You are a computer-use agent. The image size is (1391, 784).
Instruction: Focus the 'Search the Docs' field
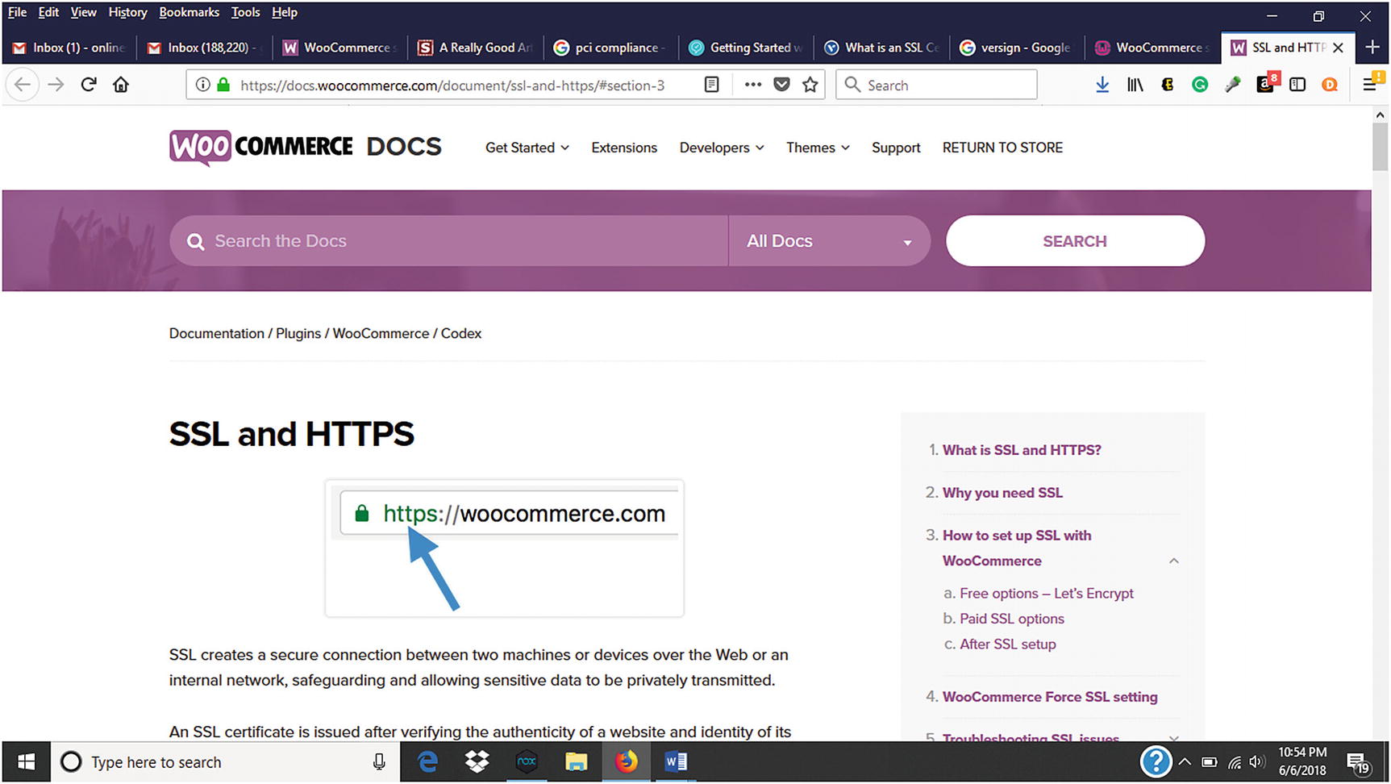(x=448, y=240)
